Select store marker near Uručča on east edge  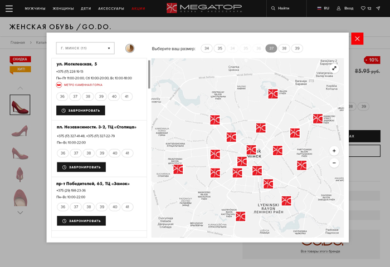pos(318,118)
